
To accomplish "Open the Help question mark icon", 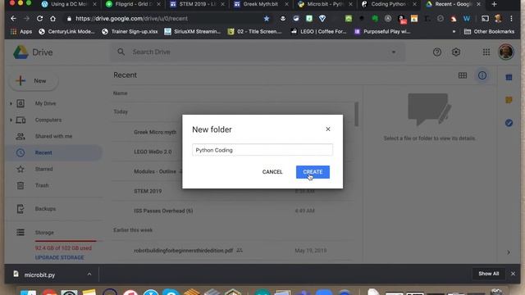I will [437, 52].
